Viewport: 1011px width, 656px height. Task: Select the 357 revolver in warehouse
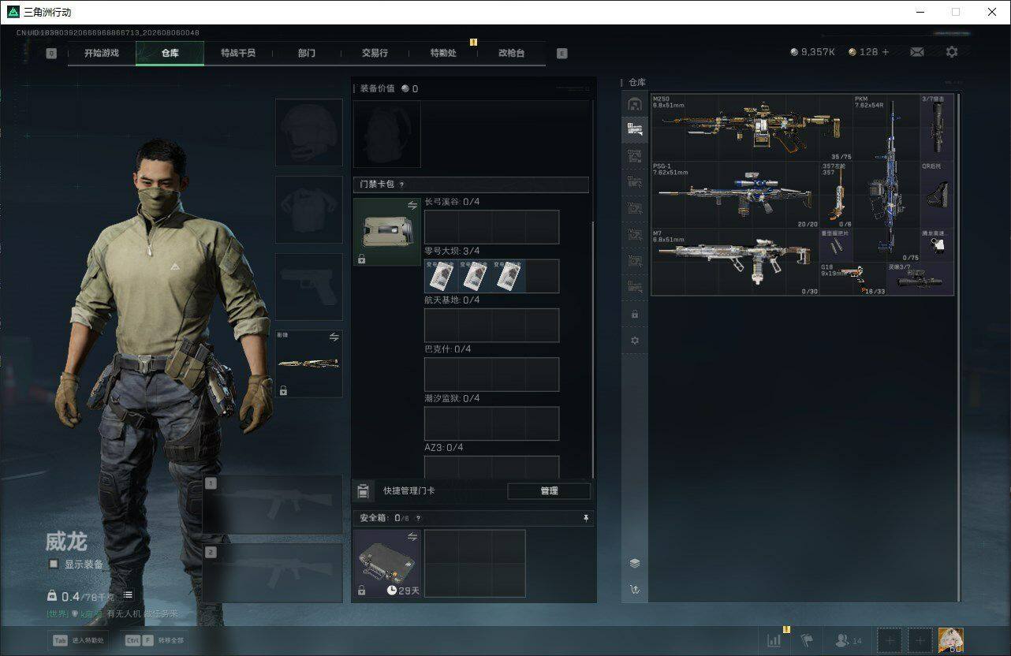coord(837,196)
